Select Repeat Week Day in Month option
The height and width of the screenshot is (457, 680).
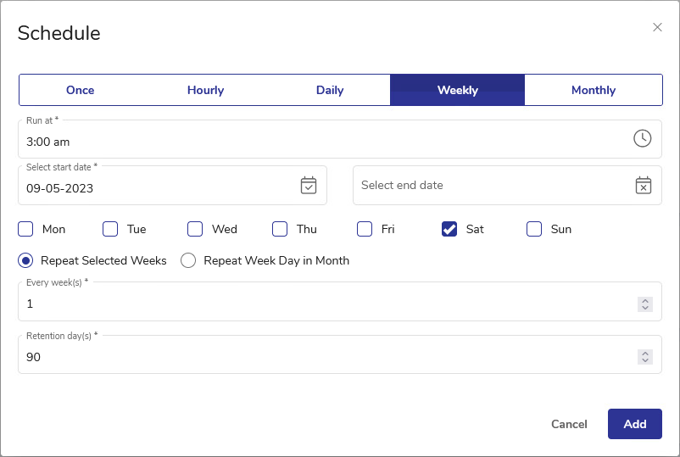188,260
